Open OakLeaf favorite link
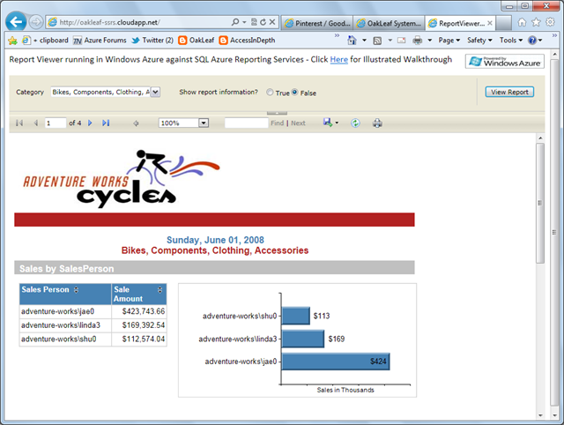564x425 pixels. [197, 41]
